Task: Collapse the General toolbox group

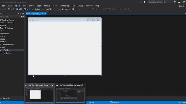Action: pos(2,47)
